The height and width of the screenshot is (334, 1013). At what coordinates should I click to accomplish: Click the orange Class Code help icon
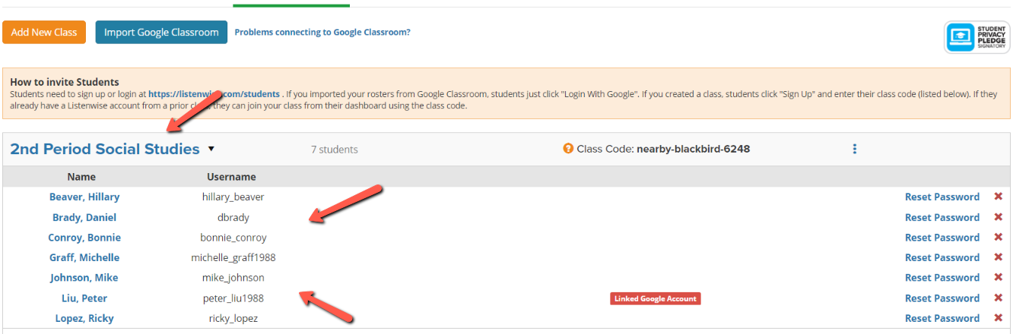[x=568, y=149]
